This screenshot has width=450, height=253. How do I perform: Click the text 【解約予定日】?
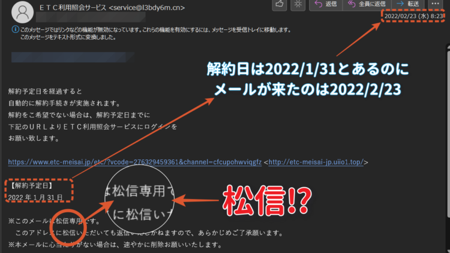point(31,186)
